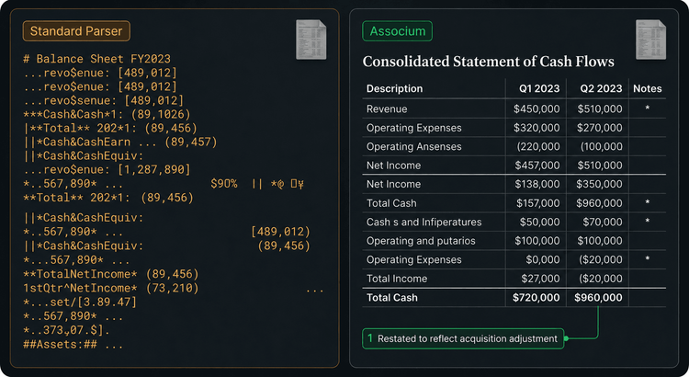This screenshot has width=689, height=377.
Task: Open the document thumbnail in Associum panel
Action: tap(650, 40)
